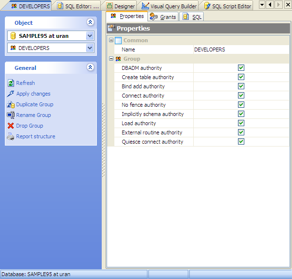Click the Report structure link
The image size is (292, 279).
(x=36, y=136)
